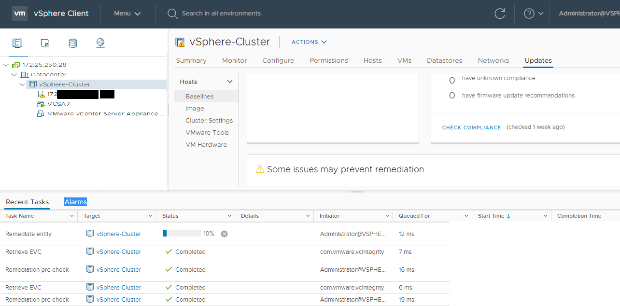Open the Hosts and Clusters inventory icon

click(x=17, y=43)
